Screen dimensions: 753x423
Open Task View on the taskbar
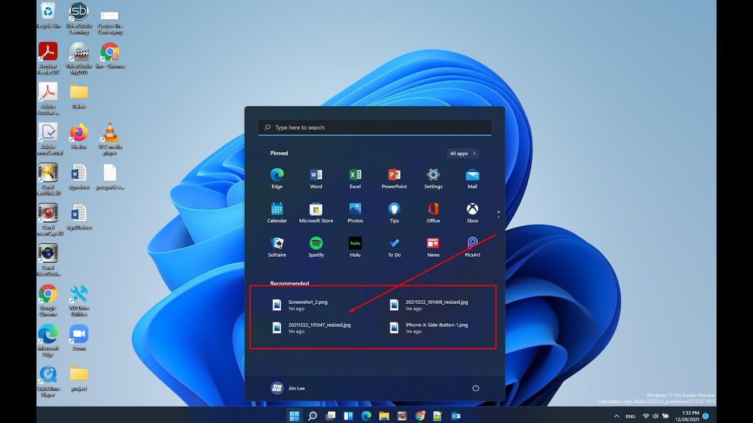(x=330, y=416)
